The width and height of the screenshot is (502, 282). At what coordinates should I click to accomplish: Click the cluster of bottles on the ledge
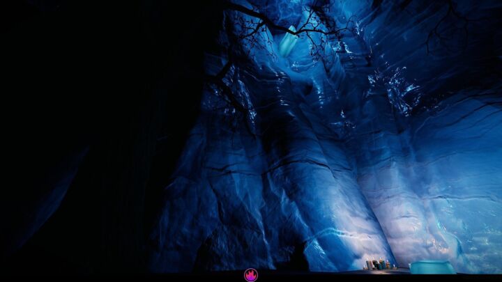coord(377,265)
